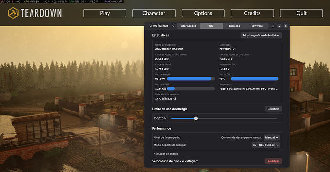This screenshot has width=330, height=172.
Task: Click red Redefinir for clock and voltage
Action: click(x=273, y=161)
